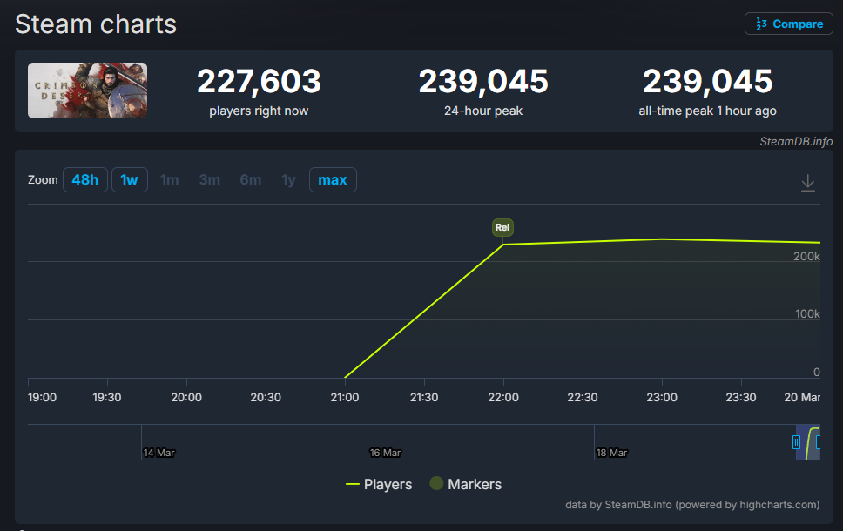Viewport: 843px width, 531px height.
Task: Click the 'Rel' release marker on chart
Action: click(x=502, y=227)
